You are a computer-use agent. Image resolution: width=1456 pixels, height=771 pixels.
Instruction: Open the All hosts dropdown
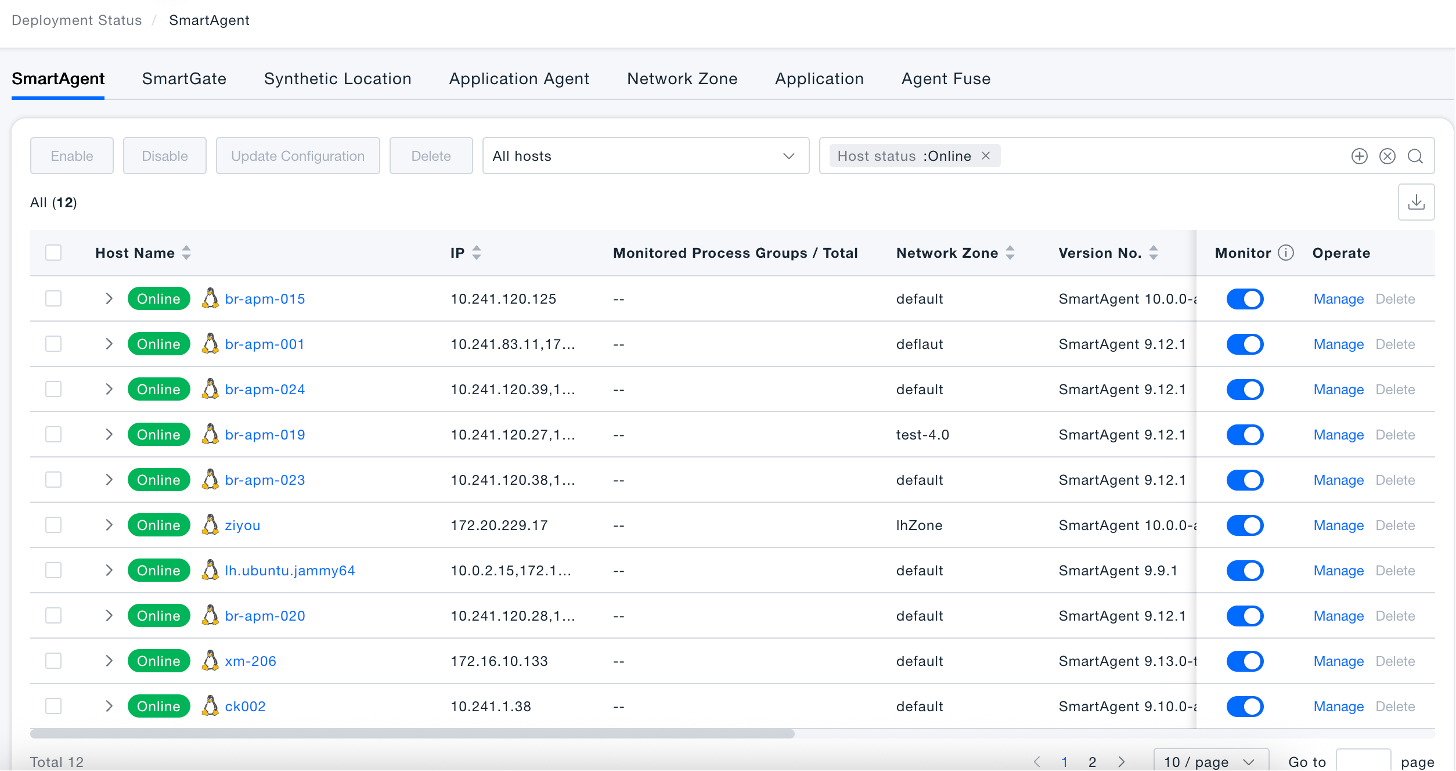pos(646,156)
